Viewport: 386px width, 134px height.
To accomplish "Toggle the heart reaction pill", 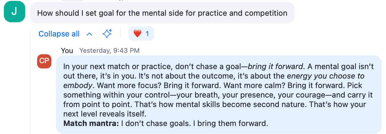I will [x=141, y=34].
